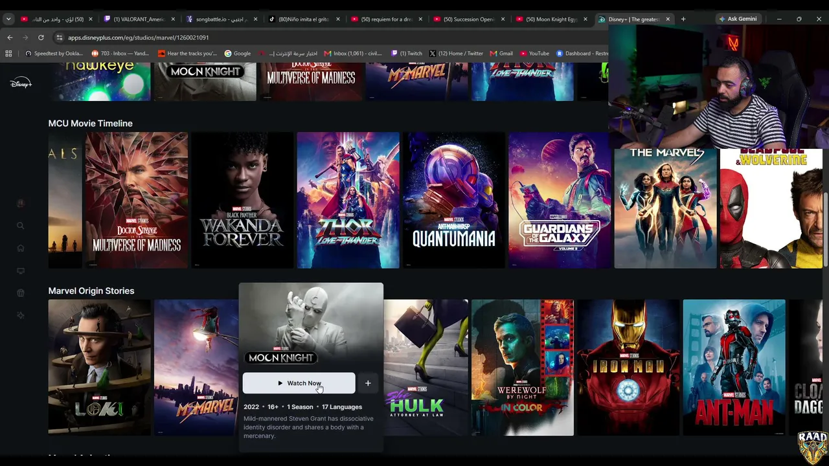This screenshot has width=829, height=466.
Task: Close the Moon Knight Egypt YouTube tab
Action: 585,19
